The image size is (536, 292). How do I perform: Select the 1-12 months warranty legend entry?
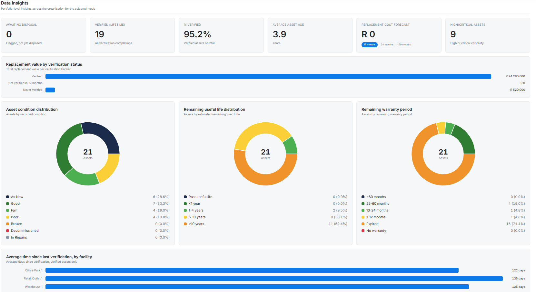443,217
